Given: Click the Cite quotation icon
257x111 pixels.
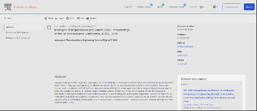Looking at the screenshot, I should [x=78, y=18].
